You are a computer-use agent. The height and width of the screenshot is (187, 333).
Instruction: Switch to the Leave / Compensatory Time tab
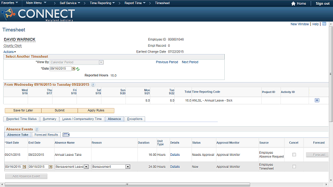tap(82, 119)
